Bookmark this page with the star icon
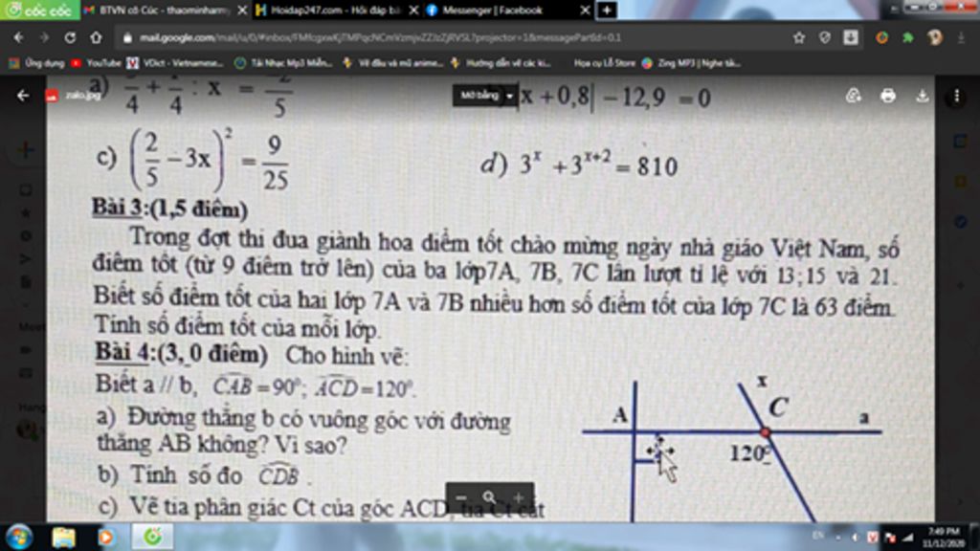Viewport: 980px width, 551px height. pos(799,38)
